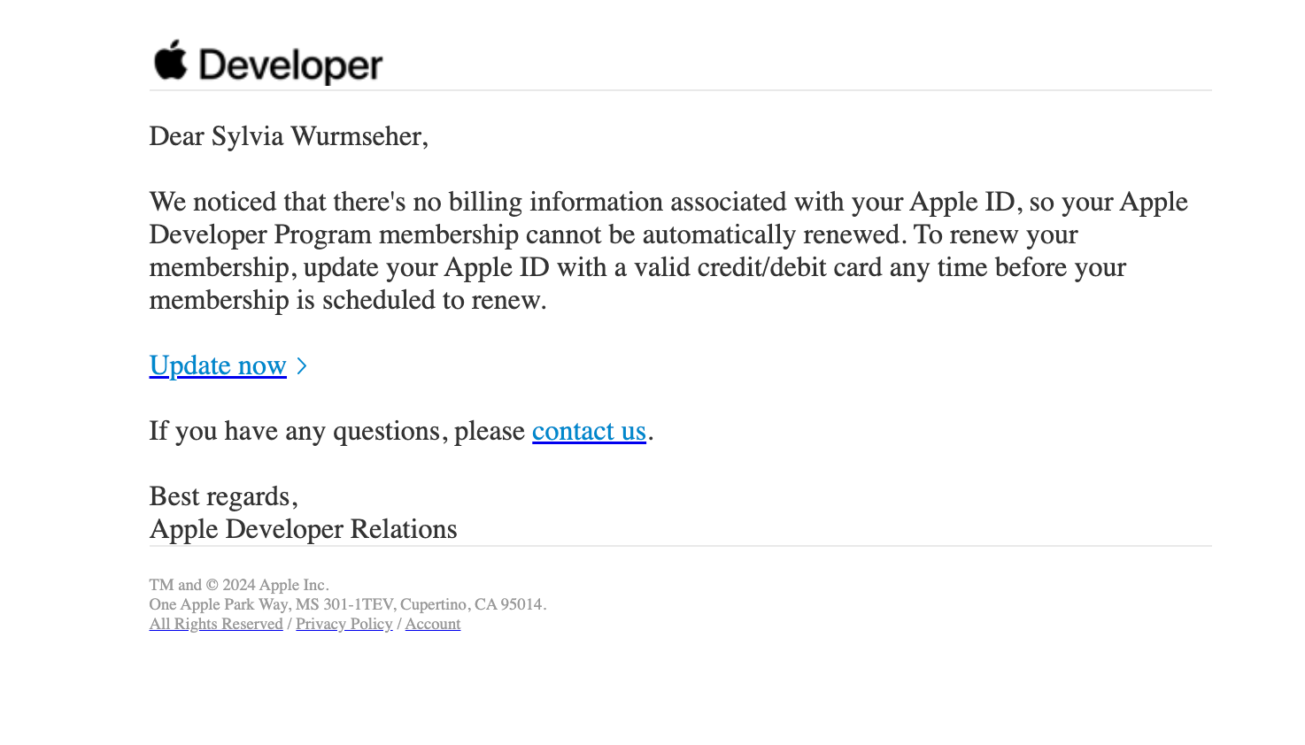
Task: Click the "TM and © 2024 Apple Inc." notice
Action: point(239,585)
